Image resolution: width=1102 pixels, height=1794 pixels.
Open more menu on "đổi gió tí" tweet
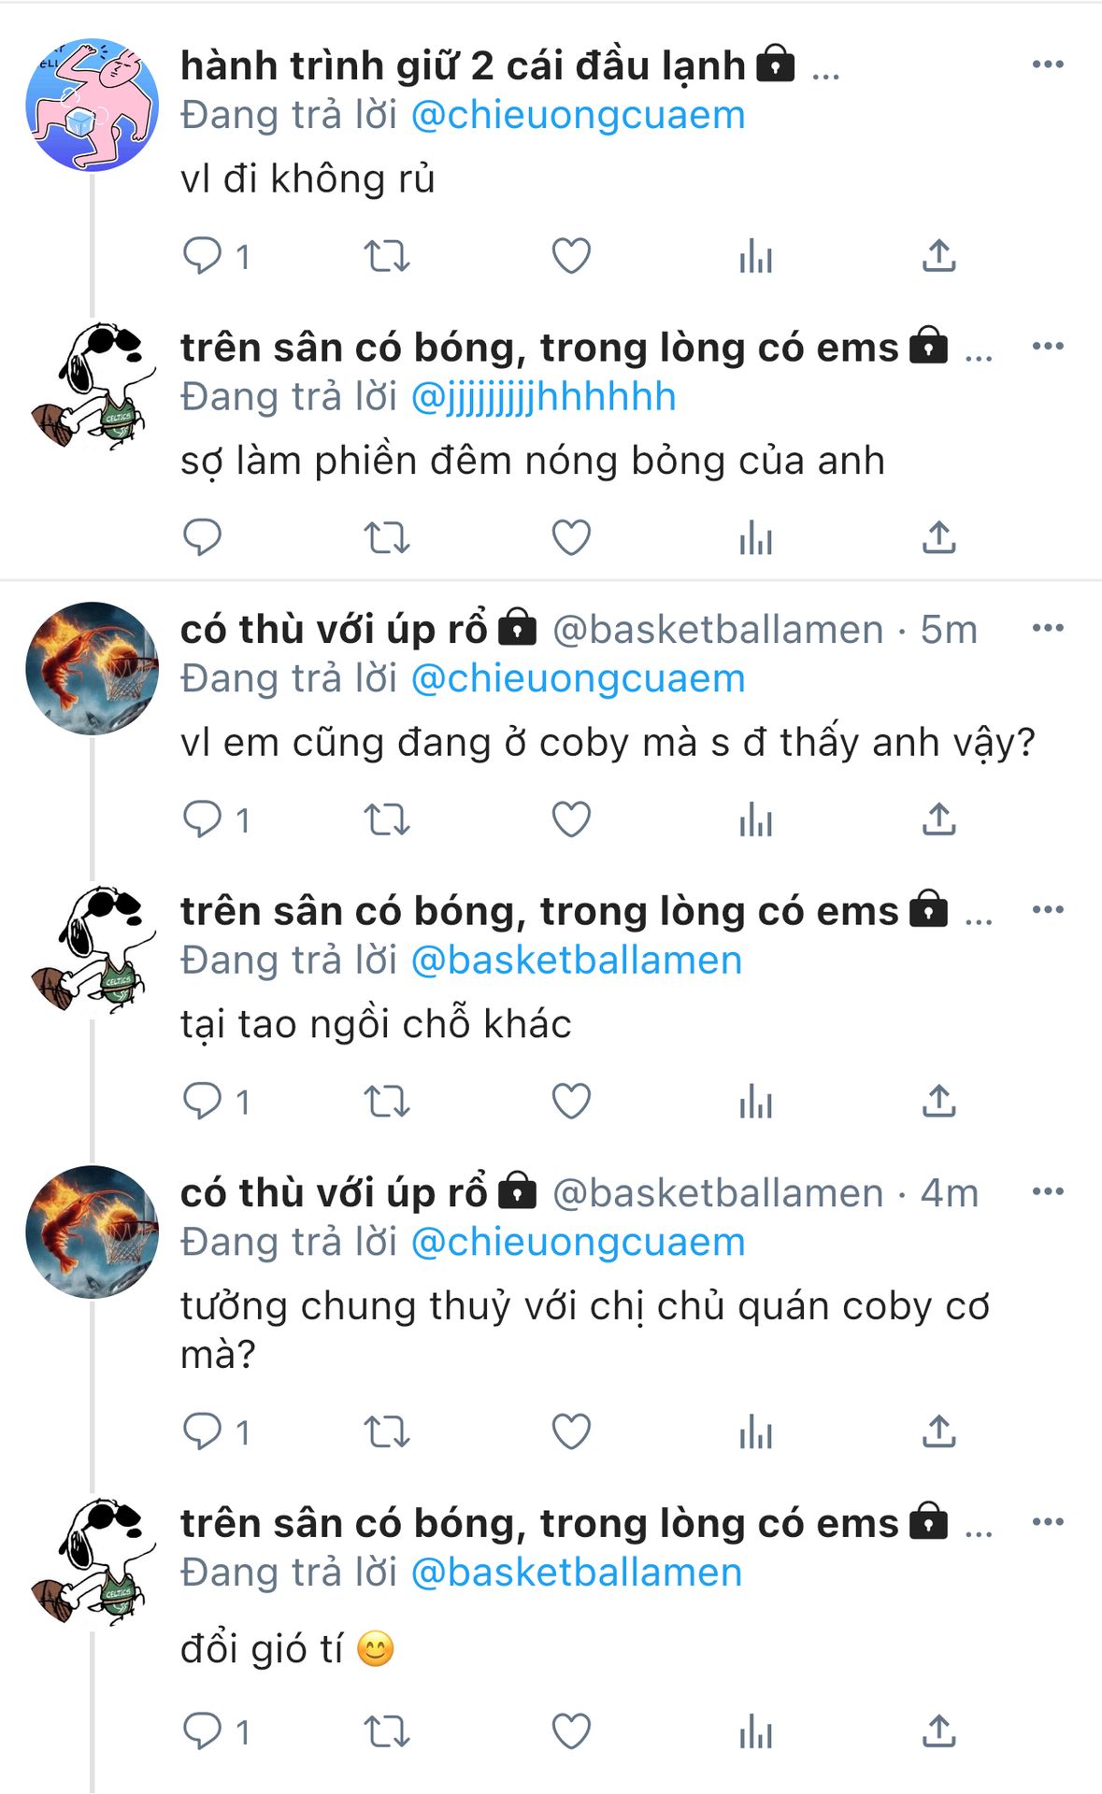[x=1048, y=1523]
